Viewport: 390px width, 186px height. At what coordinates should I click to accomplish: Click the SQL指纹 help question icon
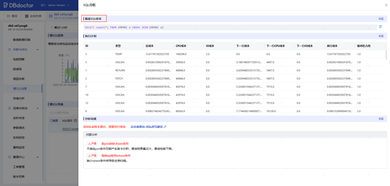coord(75,121)
